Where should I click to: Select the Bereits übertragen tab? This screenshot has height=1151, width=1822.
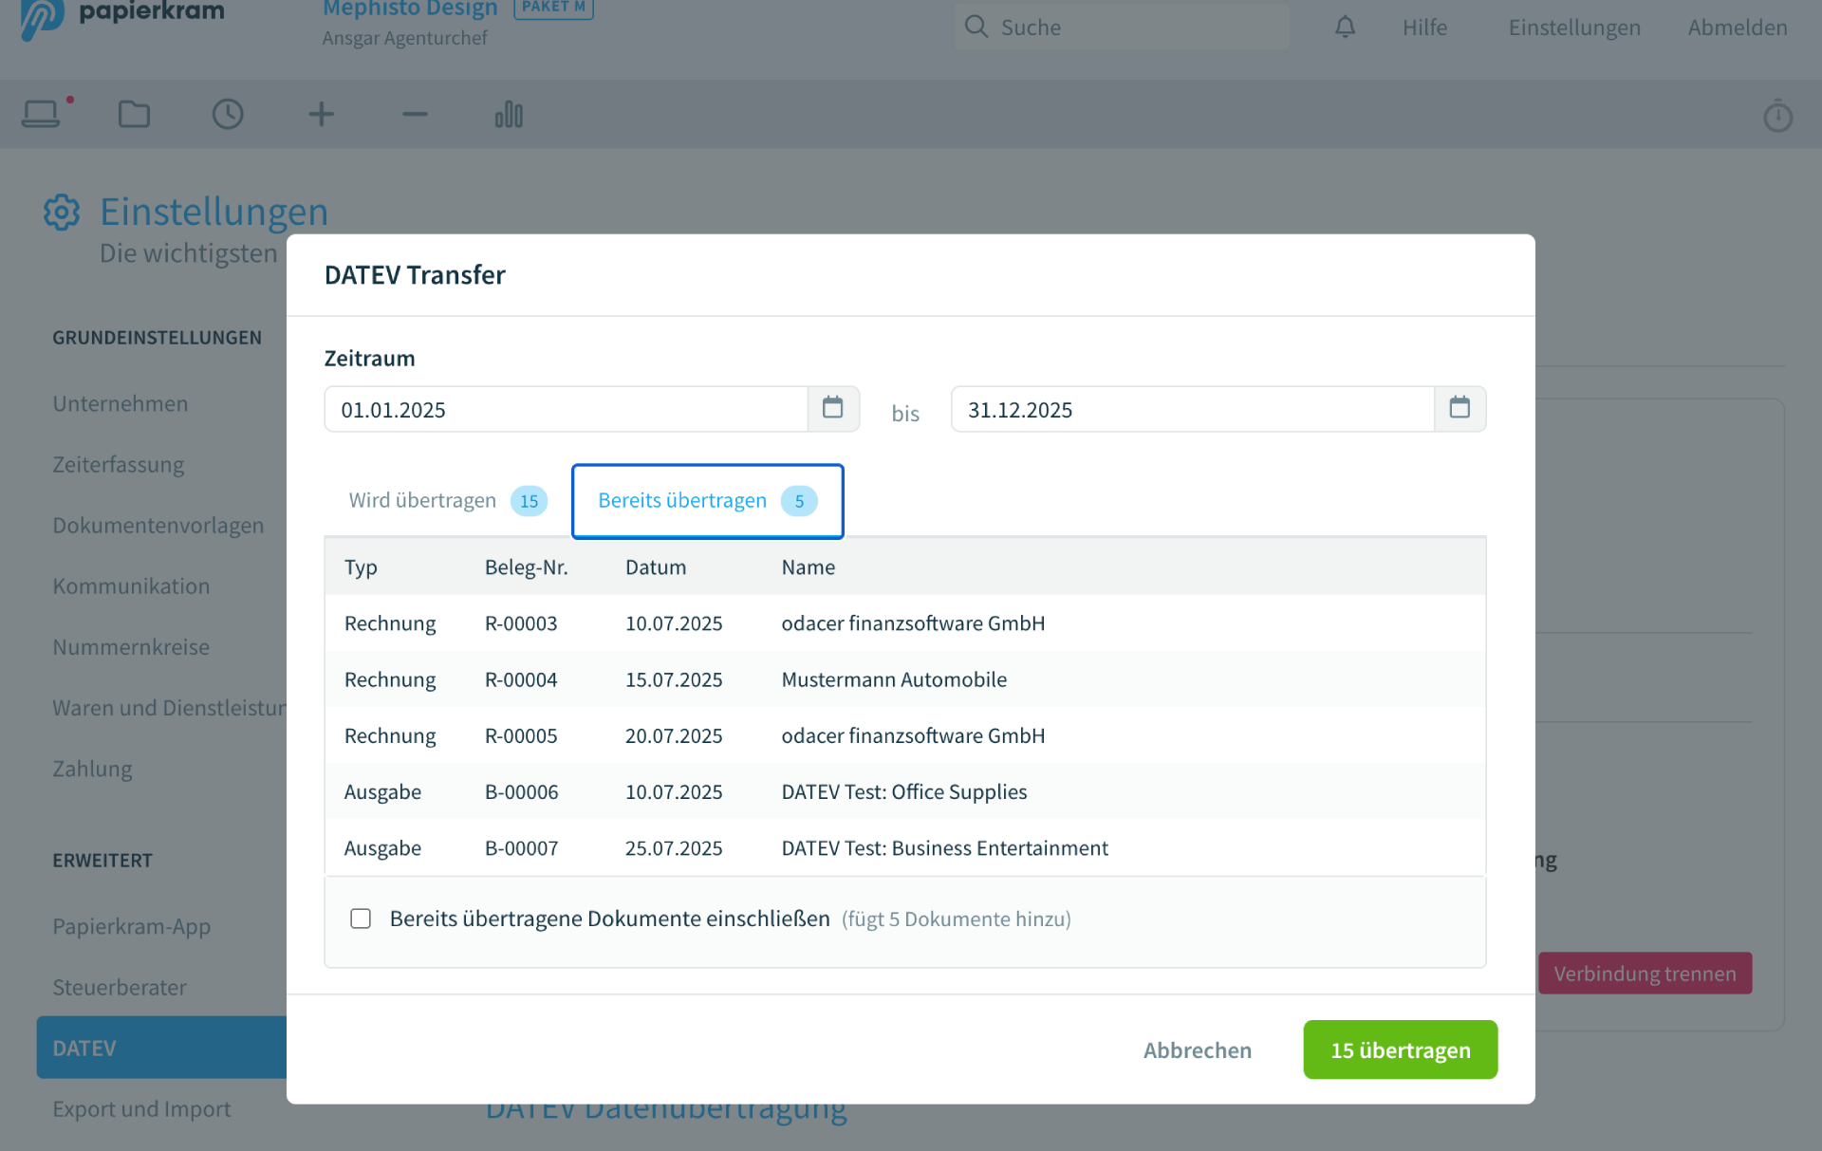707,501
